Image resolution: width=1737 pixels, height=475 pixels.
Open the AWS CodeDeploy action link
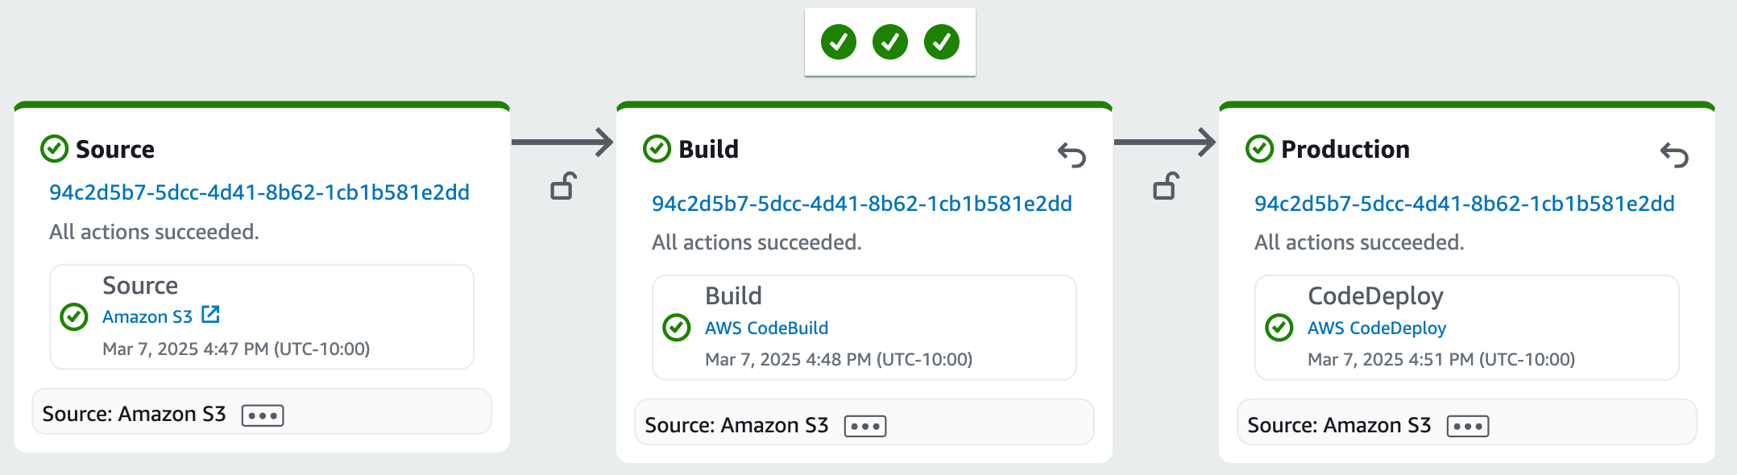click(1376, 328)
